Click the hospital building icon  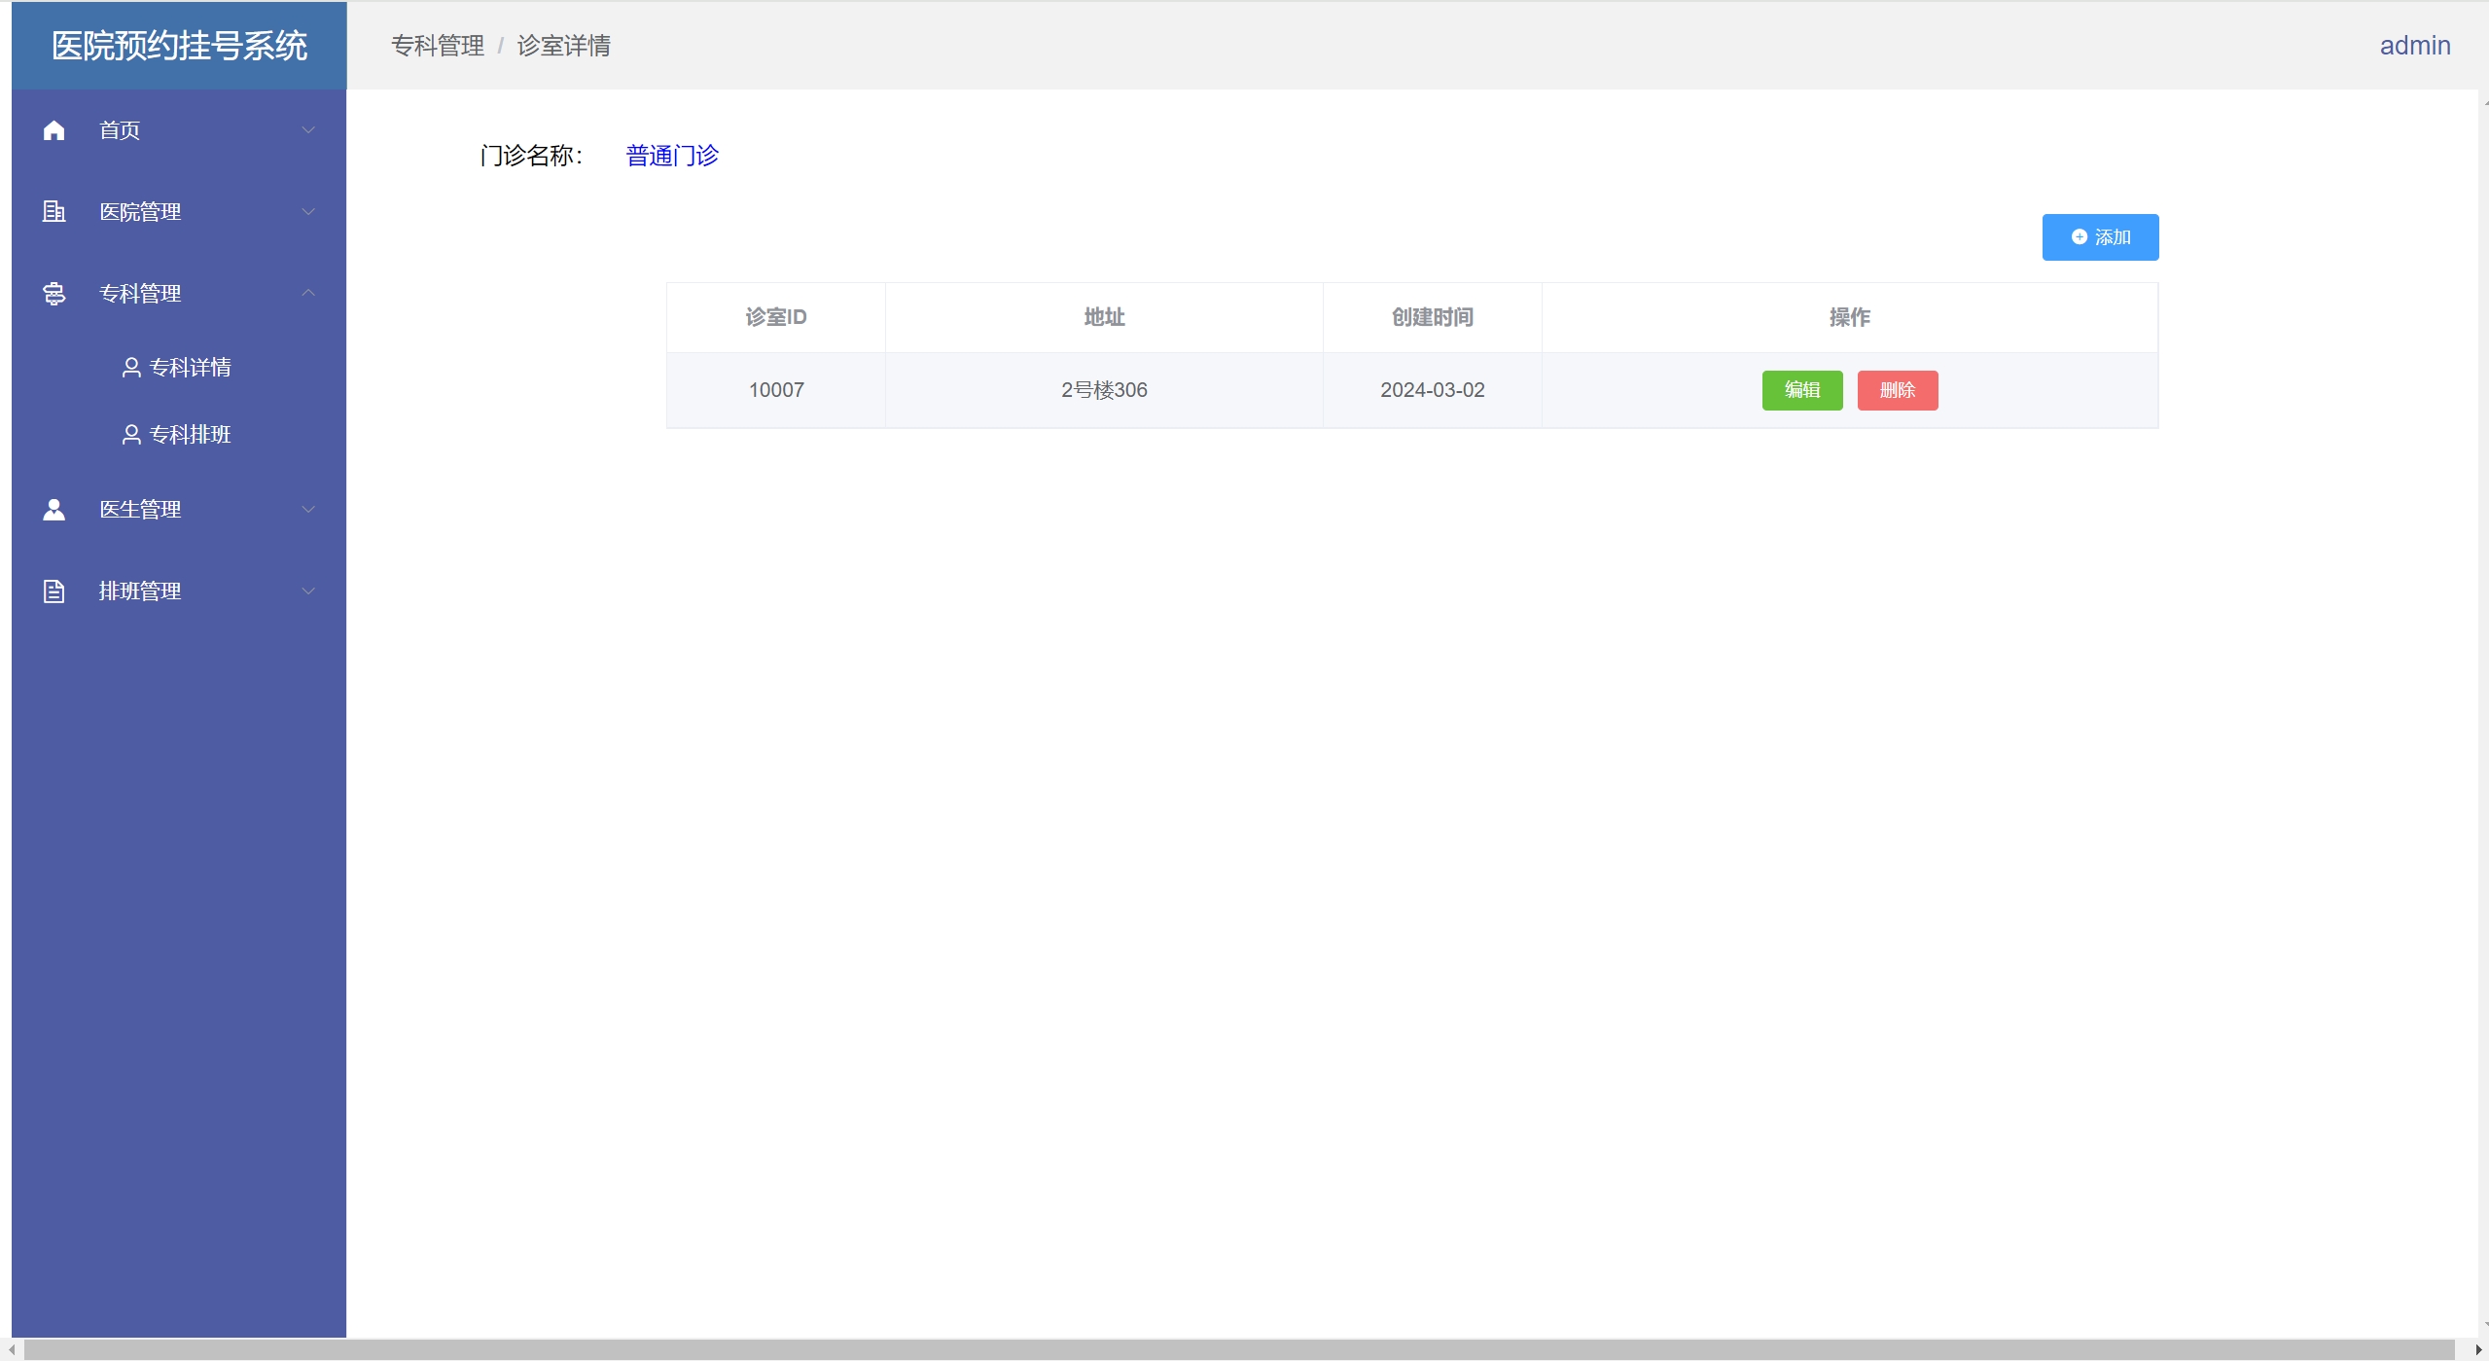tap(54, 211)
